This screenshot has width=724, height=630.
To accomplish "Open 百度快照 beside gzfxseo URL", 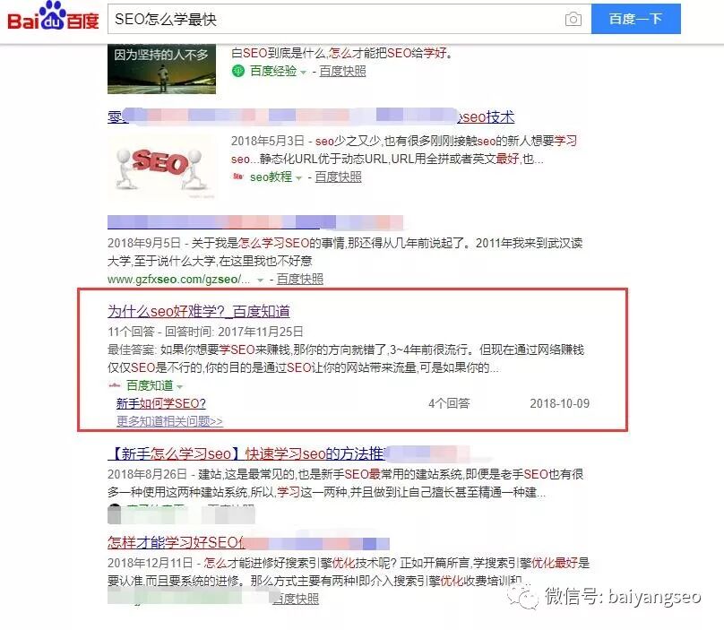I will pos(299,279).
